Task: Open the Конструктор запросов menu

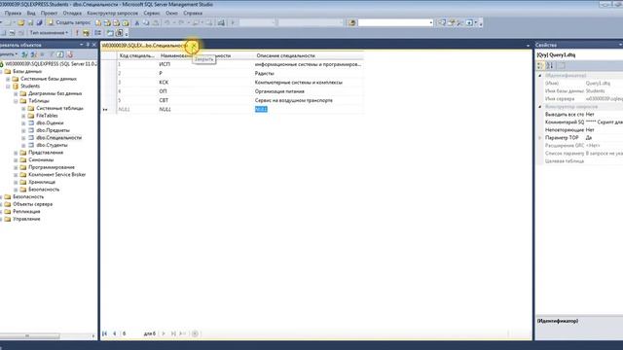Action: (x=113, y=13)
